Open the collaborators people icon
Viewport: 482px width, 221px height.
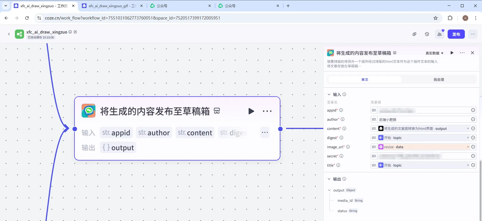[x=440, y=34]
